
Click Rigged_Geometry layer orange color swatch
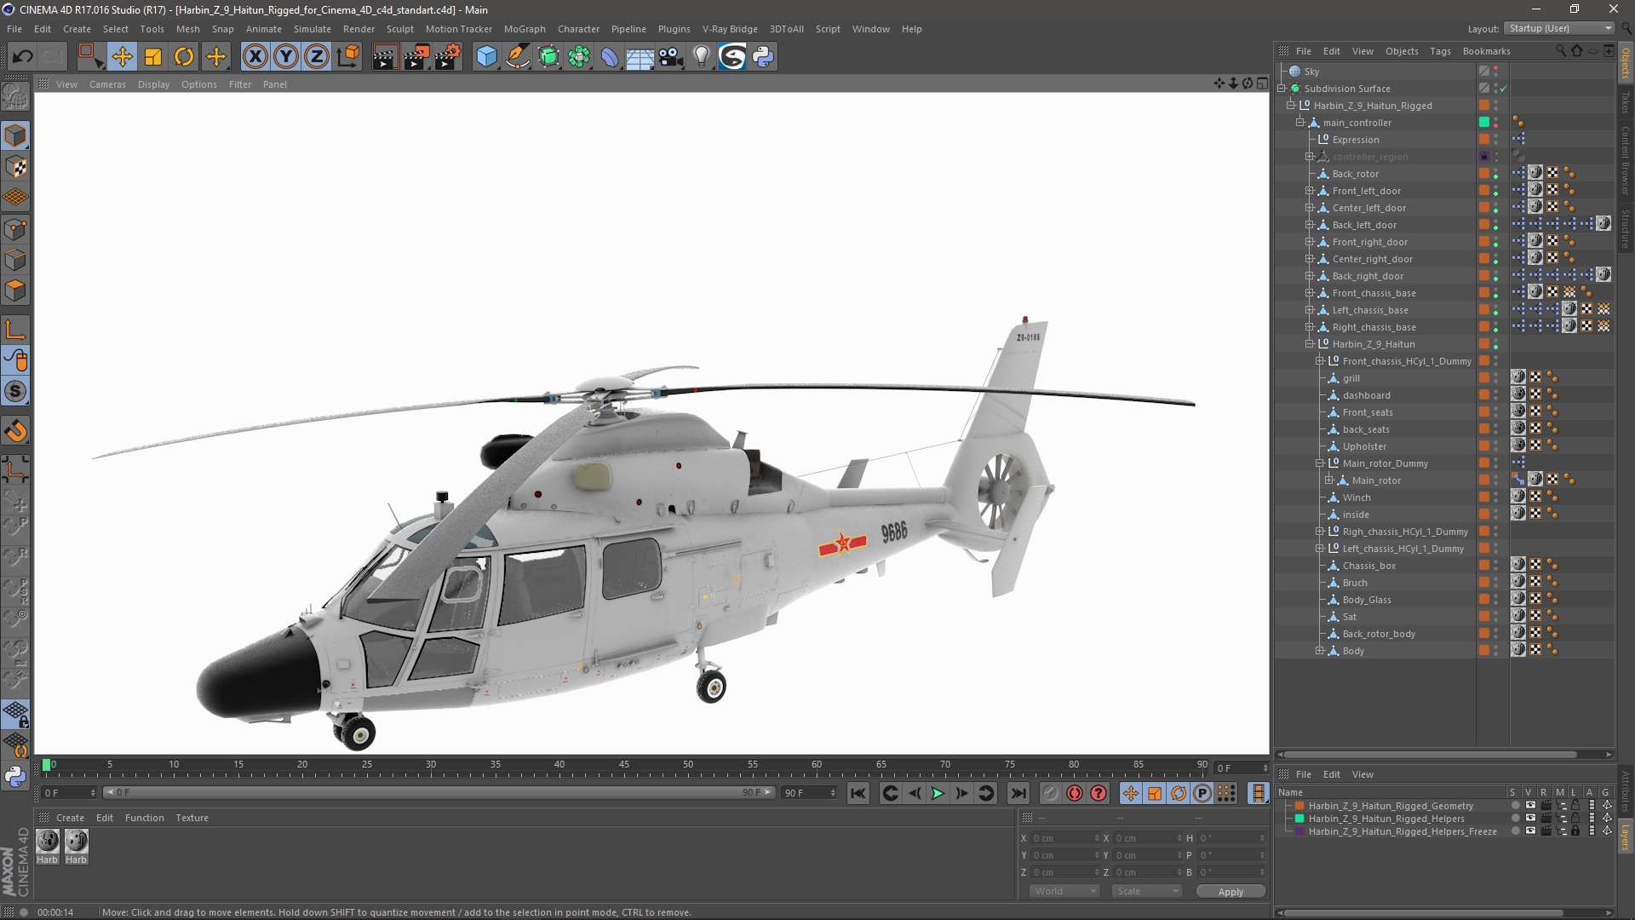(1299, 806)
